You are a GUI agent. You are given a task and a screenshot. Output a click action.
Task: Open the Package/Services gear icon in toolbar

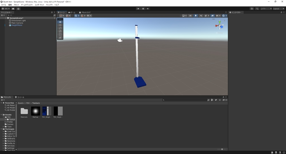(x=18, y=9)
